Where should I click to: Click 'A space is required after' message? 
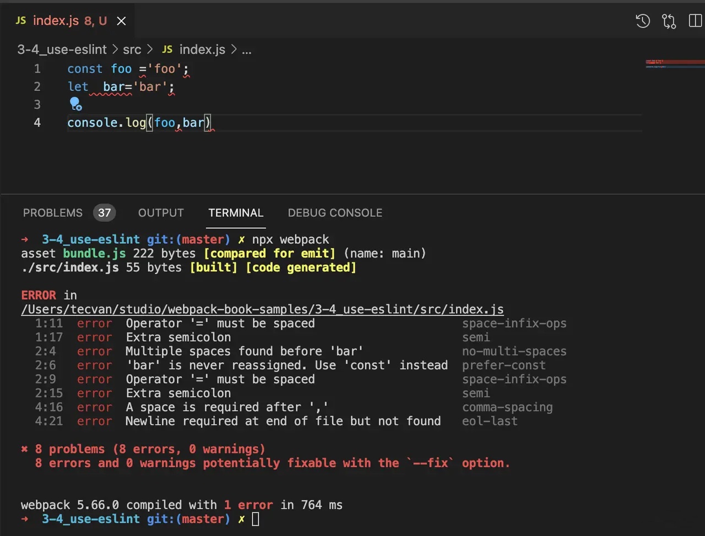pyautogui.click(x=227, y=407)
